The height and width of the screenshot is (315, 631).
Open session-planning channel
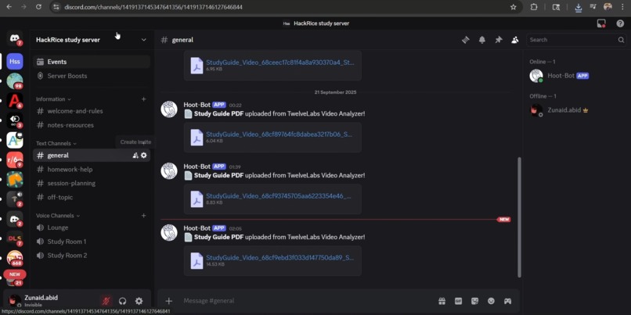[92, 183]
